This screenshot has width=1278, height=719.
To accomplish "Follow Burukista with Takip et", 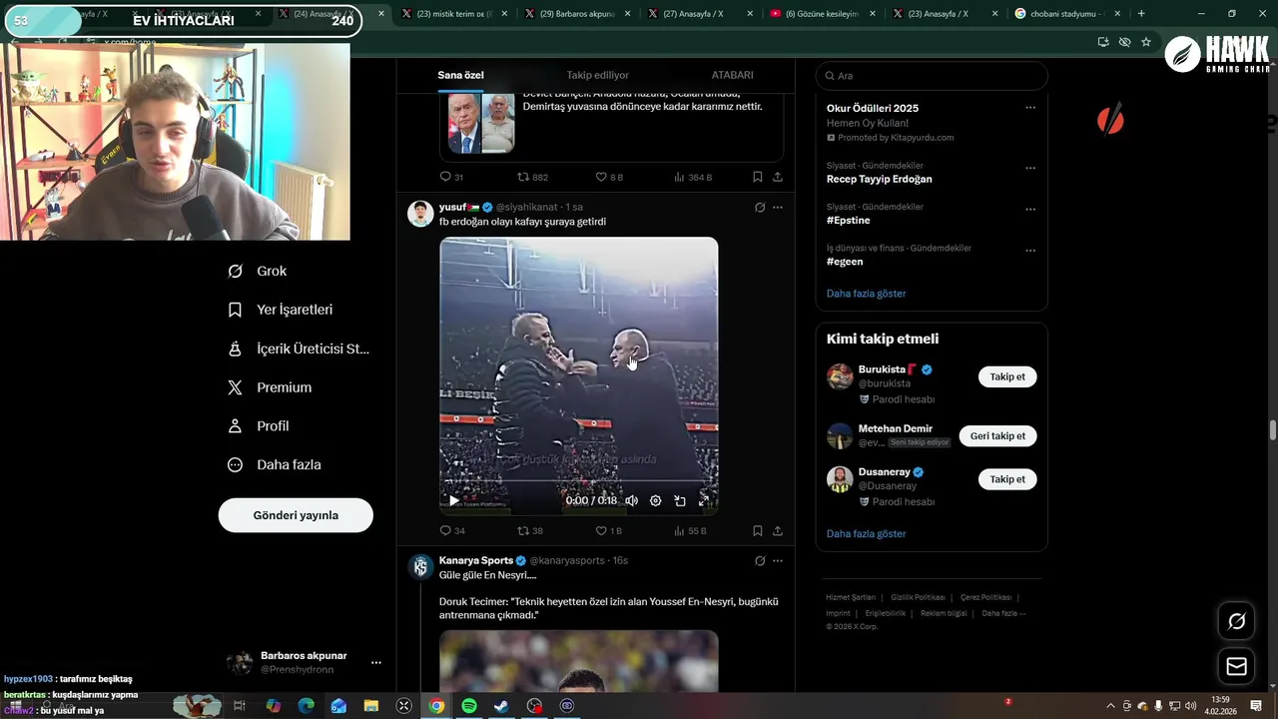I will [x=1007, y=376].
